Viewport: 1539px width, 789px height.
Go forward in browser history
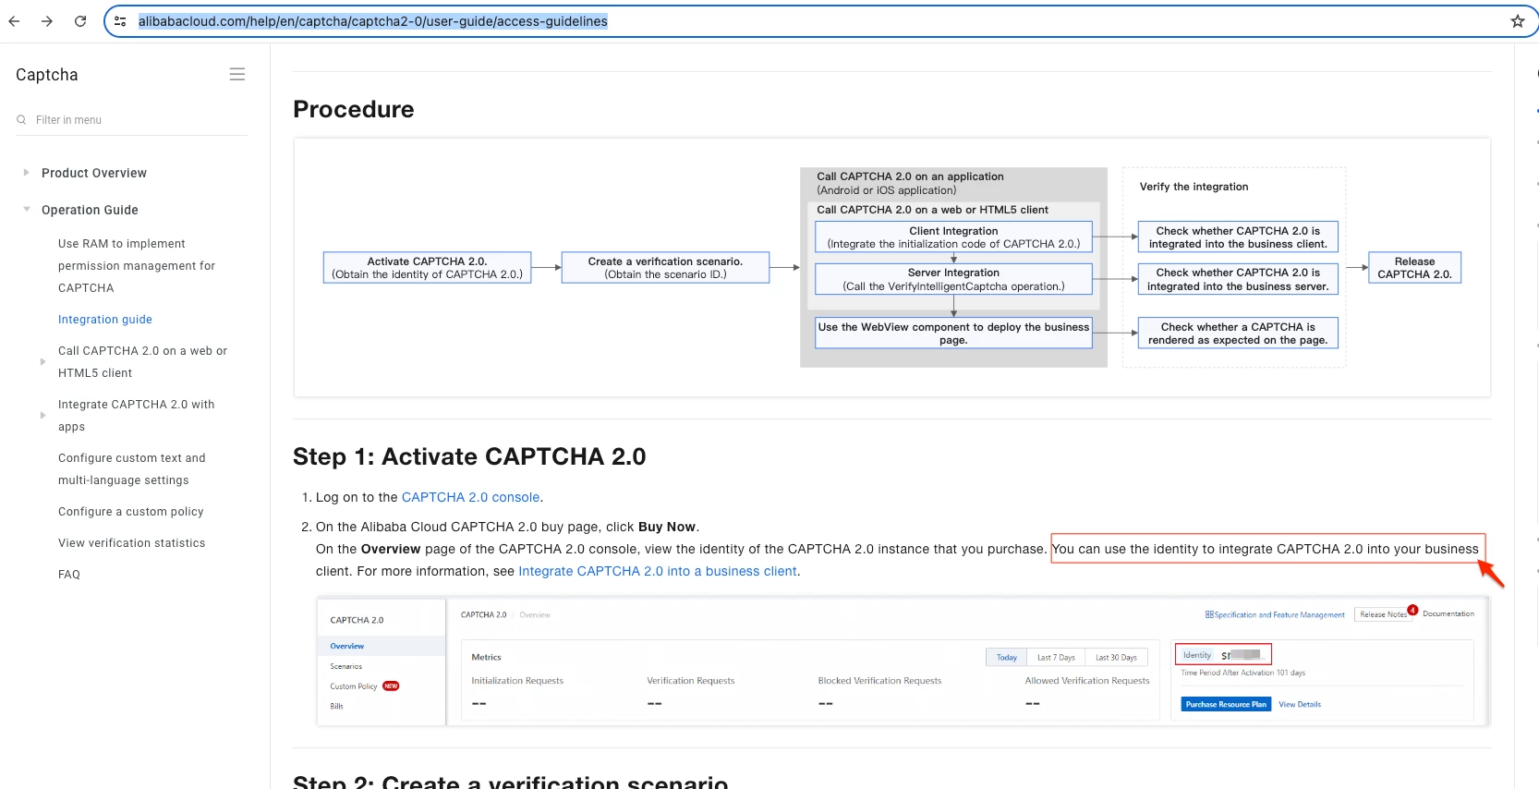tap(47, 21)
